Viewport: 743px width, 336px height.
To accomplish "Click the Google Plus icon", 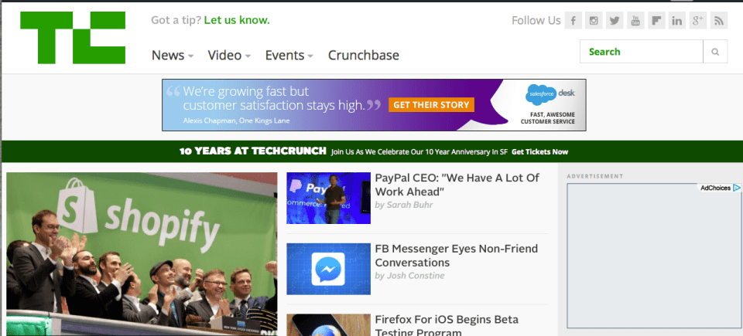I will tap(698, 21).
